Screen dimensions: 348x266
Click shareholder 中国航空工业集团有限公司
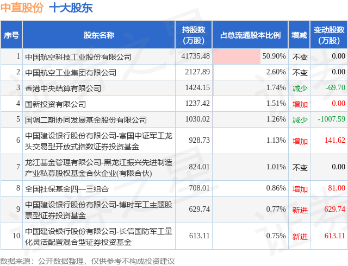71,73
